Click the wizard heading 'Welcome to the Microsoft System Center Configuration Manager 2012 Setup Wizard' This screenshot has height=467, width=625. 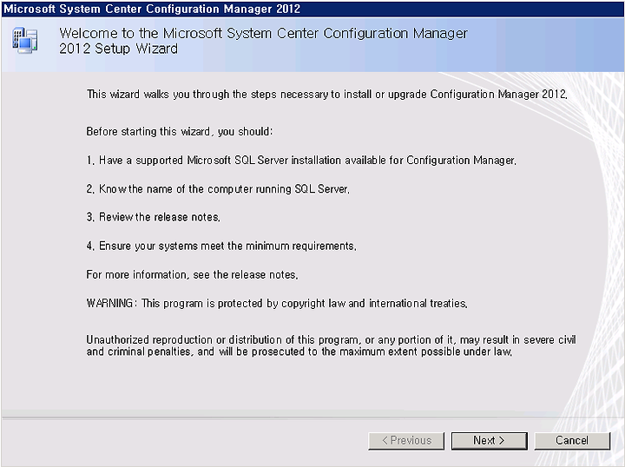[x=263, y=41]
